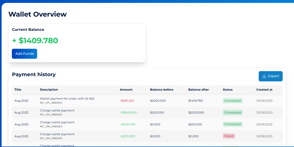Select the +$250.000 failed charge amount

(127, 136)
